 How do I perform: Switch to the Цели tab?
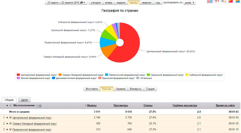click(x=24, y=100)
